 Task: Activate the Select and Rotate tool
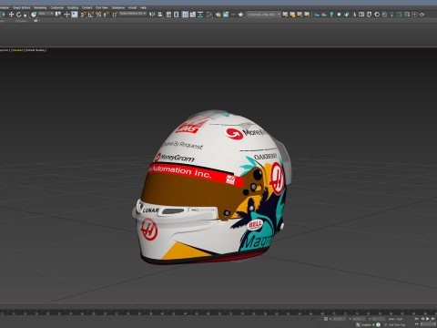pos(18,15)
